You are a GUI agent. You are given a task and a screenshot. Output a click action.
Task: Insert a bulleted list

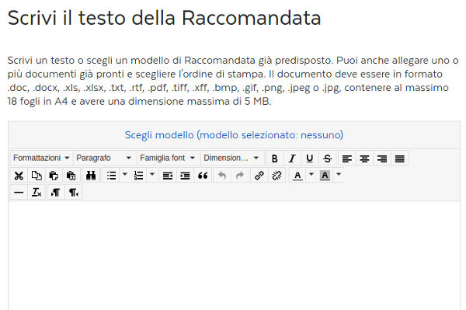point(111,176)
